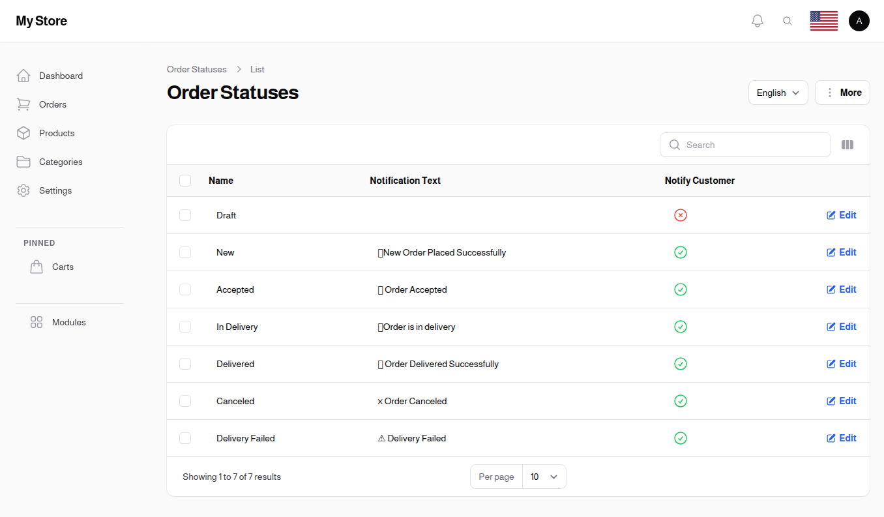Image resolution: width=884 pixels, height=517 pixels.
Task: Check the checkbox next to Canceled status
Action: point(185,401)
